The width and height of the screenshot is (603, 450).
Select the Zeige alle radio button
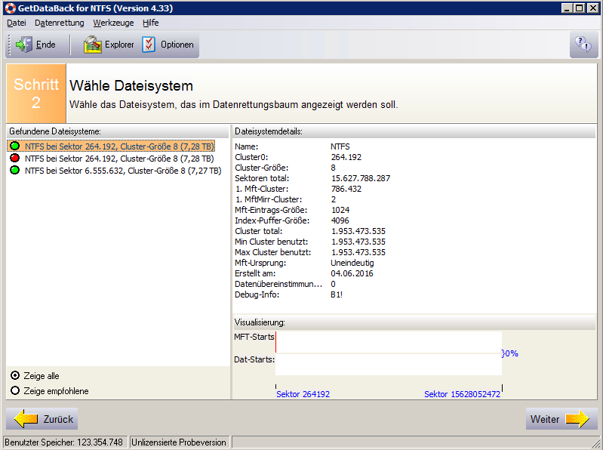15,375
